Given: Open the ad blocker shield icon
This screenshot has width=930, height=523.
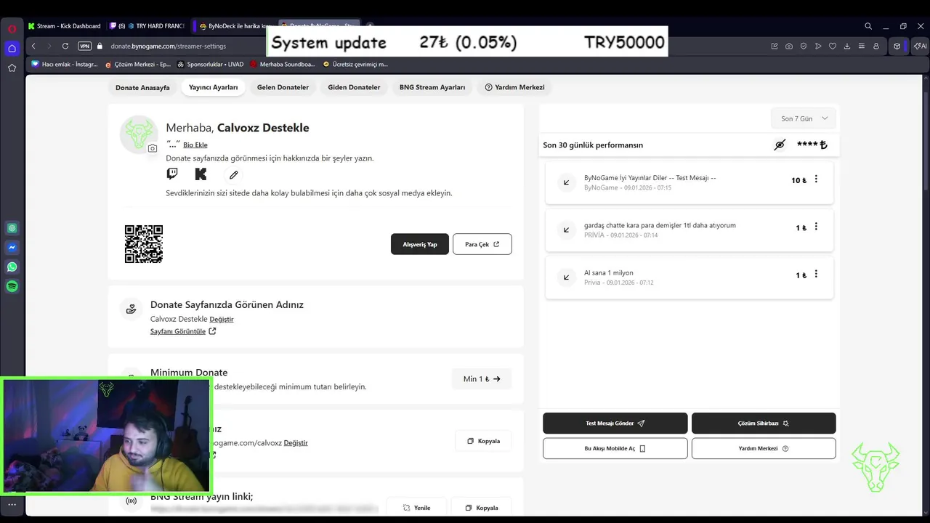Looking at the screenshot, I should 804,46.
